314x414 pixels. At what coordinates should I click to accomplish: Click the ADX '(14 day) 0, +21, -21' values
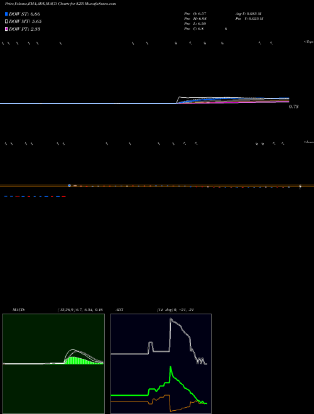[175, 310]
